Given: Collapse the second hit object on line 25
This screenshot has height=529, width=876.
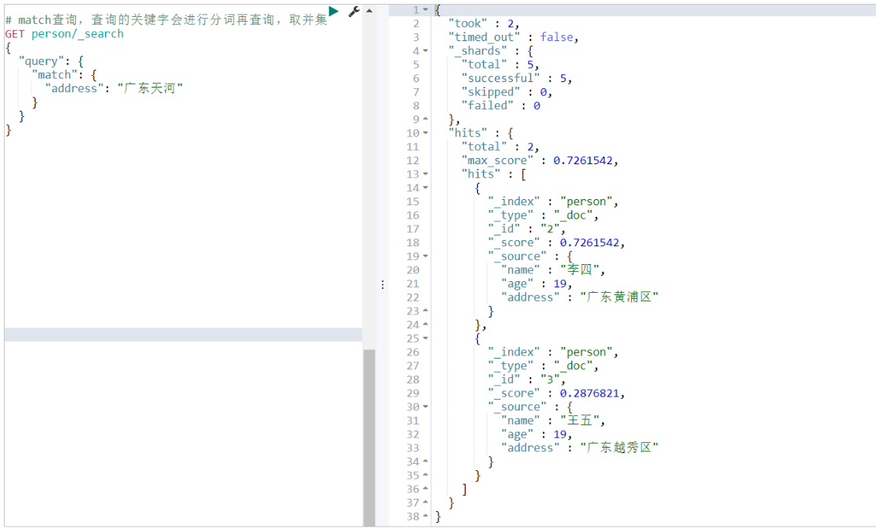Looking at the screenshot, I should tap(425, 338).
